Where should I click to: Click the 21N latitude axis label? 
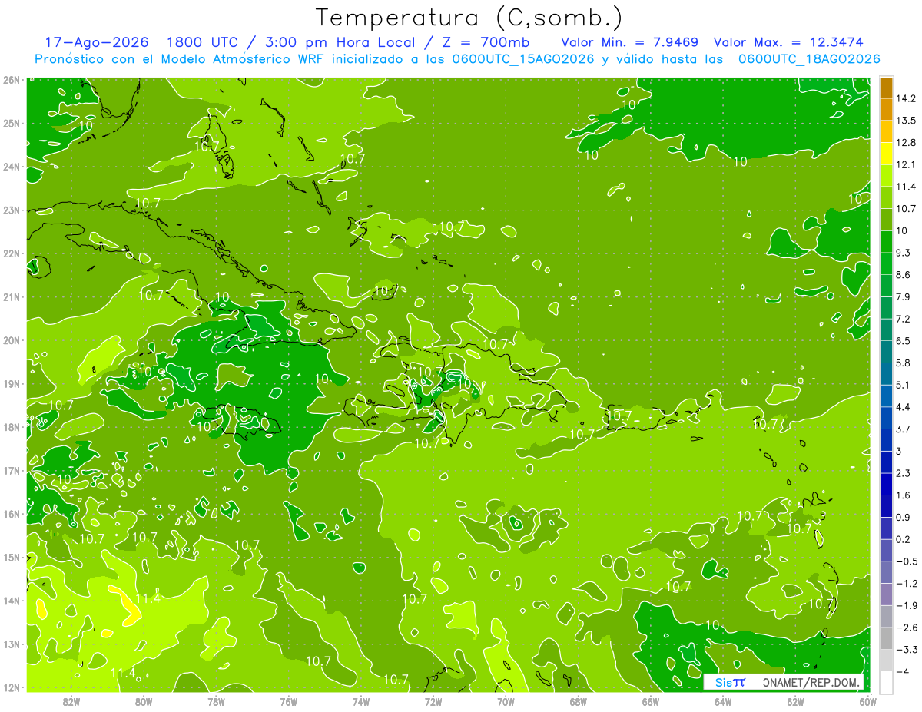tap(12, 296)
